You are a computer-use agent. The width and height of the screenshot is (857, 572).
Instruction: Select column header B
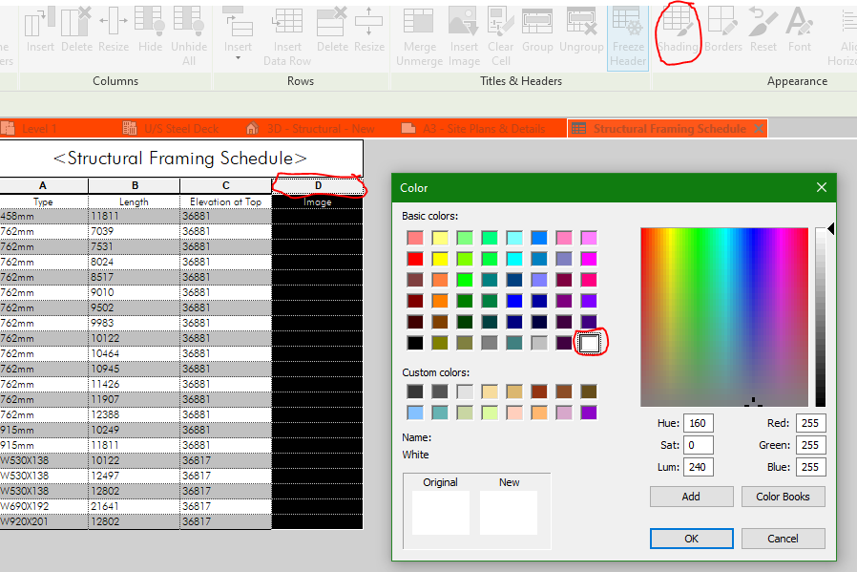135,185
